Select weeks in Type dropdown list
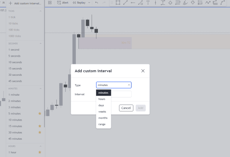230x157 pixels. click(103, 112)
